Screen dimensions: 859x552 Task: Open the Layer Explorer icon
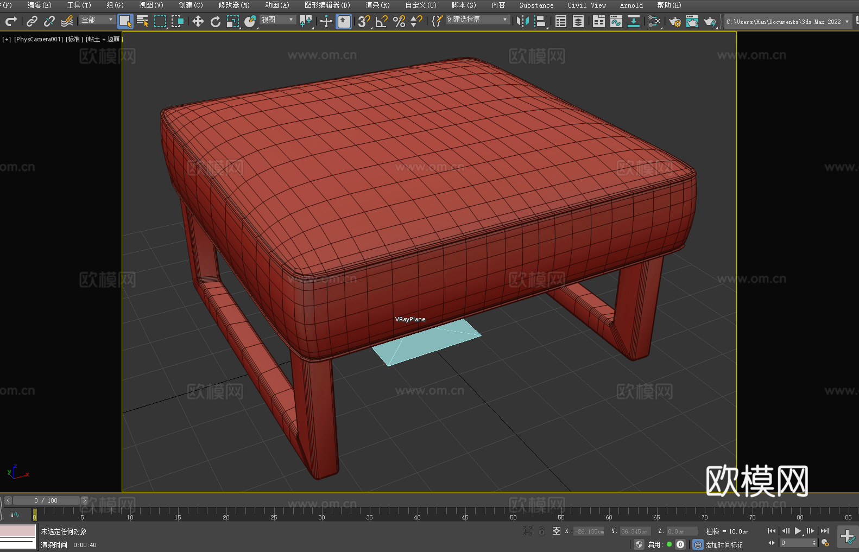tap(578, 21)
